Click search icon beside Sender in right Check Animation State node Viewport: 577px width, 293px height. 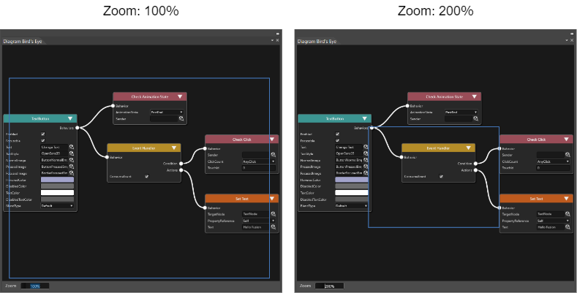click(x=476, y=119)
